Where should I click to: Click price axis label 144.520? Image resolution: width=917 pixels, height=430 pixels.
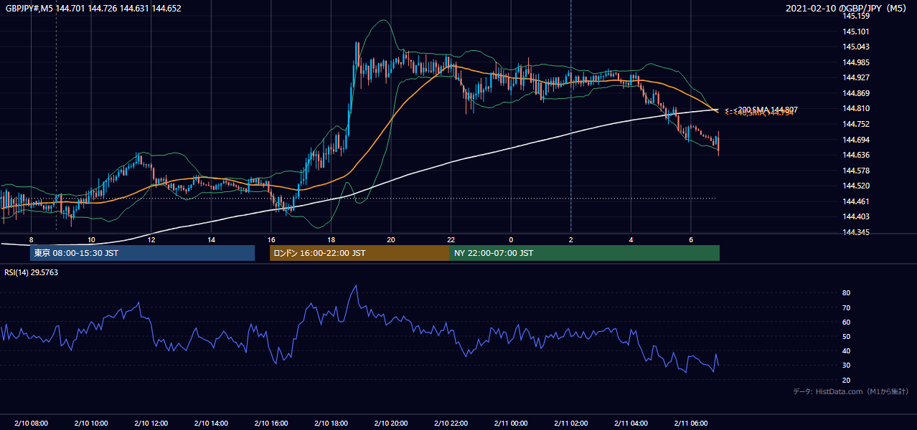pyautogui.click(x=856, y=186)
